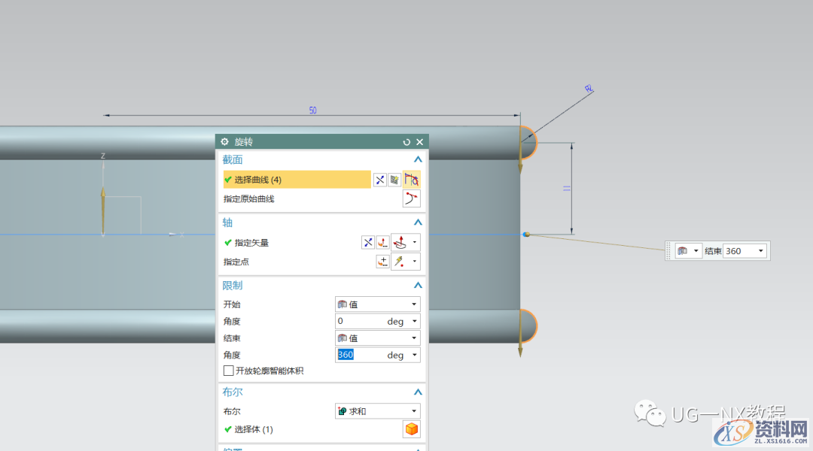Viewport: 813px width, 451px height.
Task: Open the 结束 limit type dropdown
Action: [377, 338]
